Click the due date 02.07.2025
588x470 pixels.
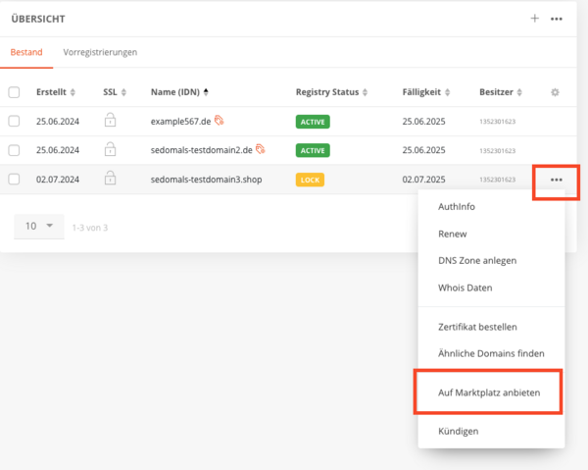[423, 180]
